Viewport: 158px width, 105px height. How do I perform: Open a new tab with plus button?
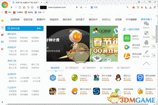coord(47,2)
